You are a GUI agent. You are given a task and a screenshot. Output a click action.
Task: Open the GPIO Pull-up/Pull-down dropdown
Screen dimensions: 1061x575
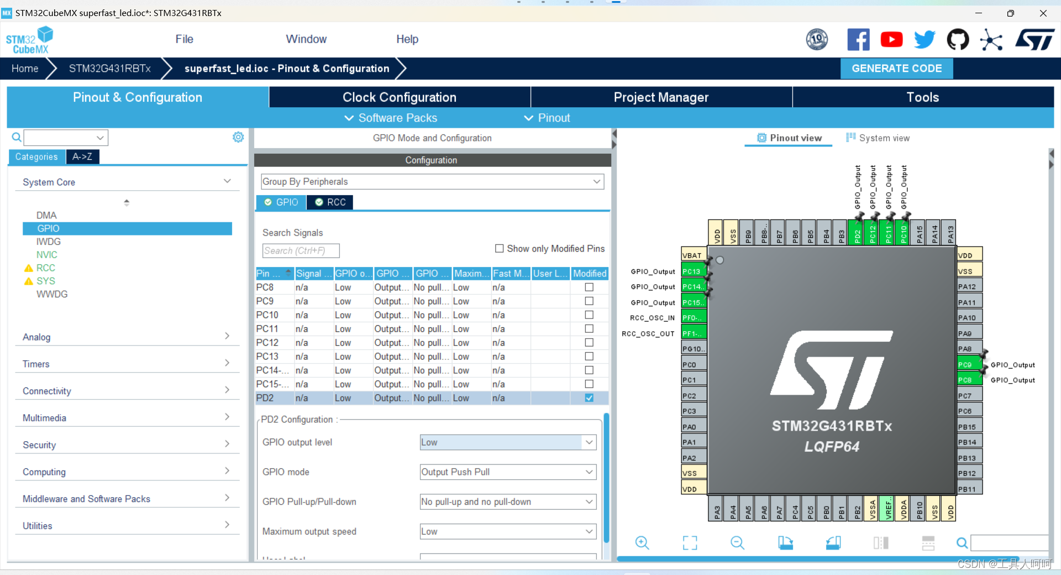click(508, 502)
